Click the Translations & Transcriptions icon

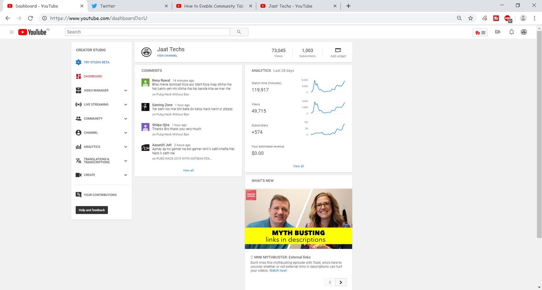(x=79, y=161)
